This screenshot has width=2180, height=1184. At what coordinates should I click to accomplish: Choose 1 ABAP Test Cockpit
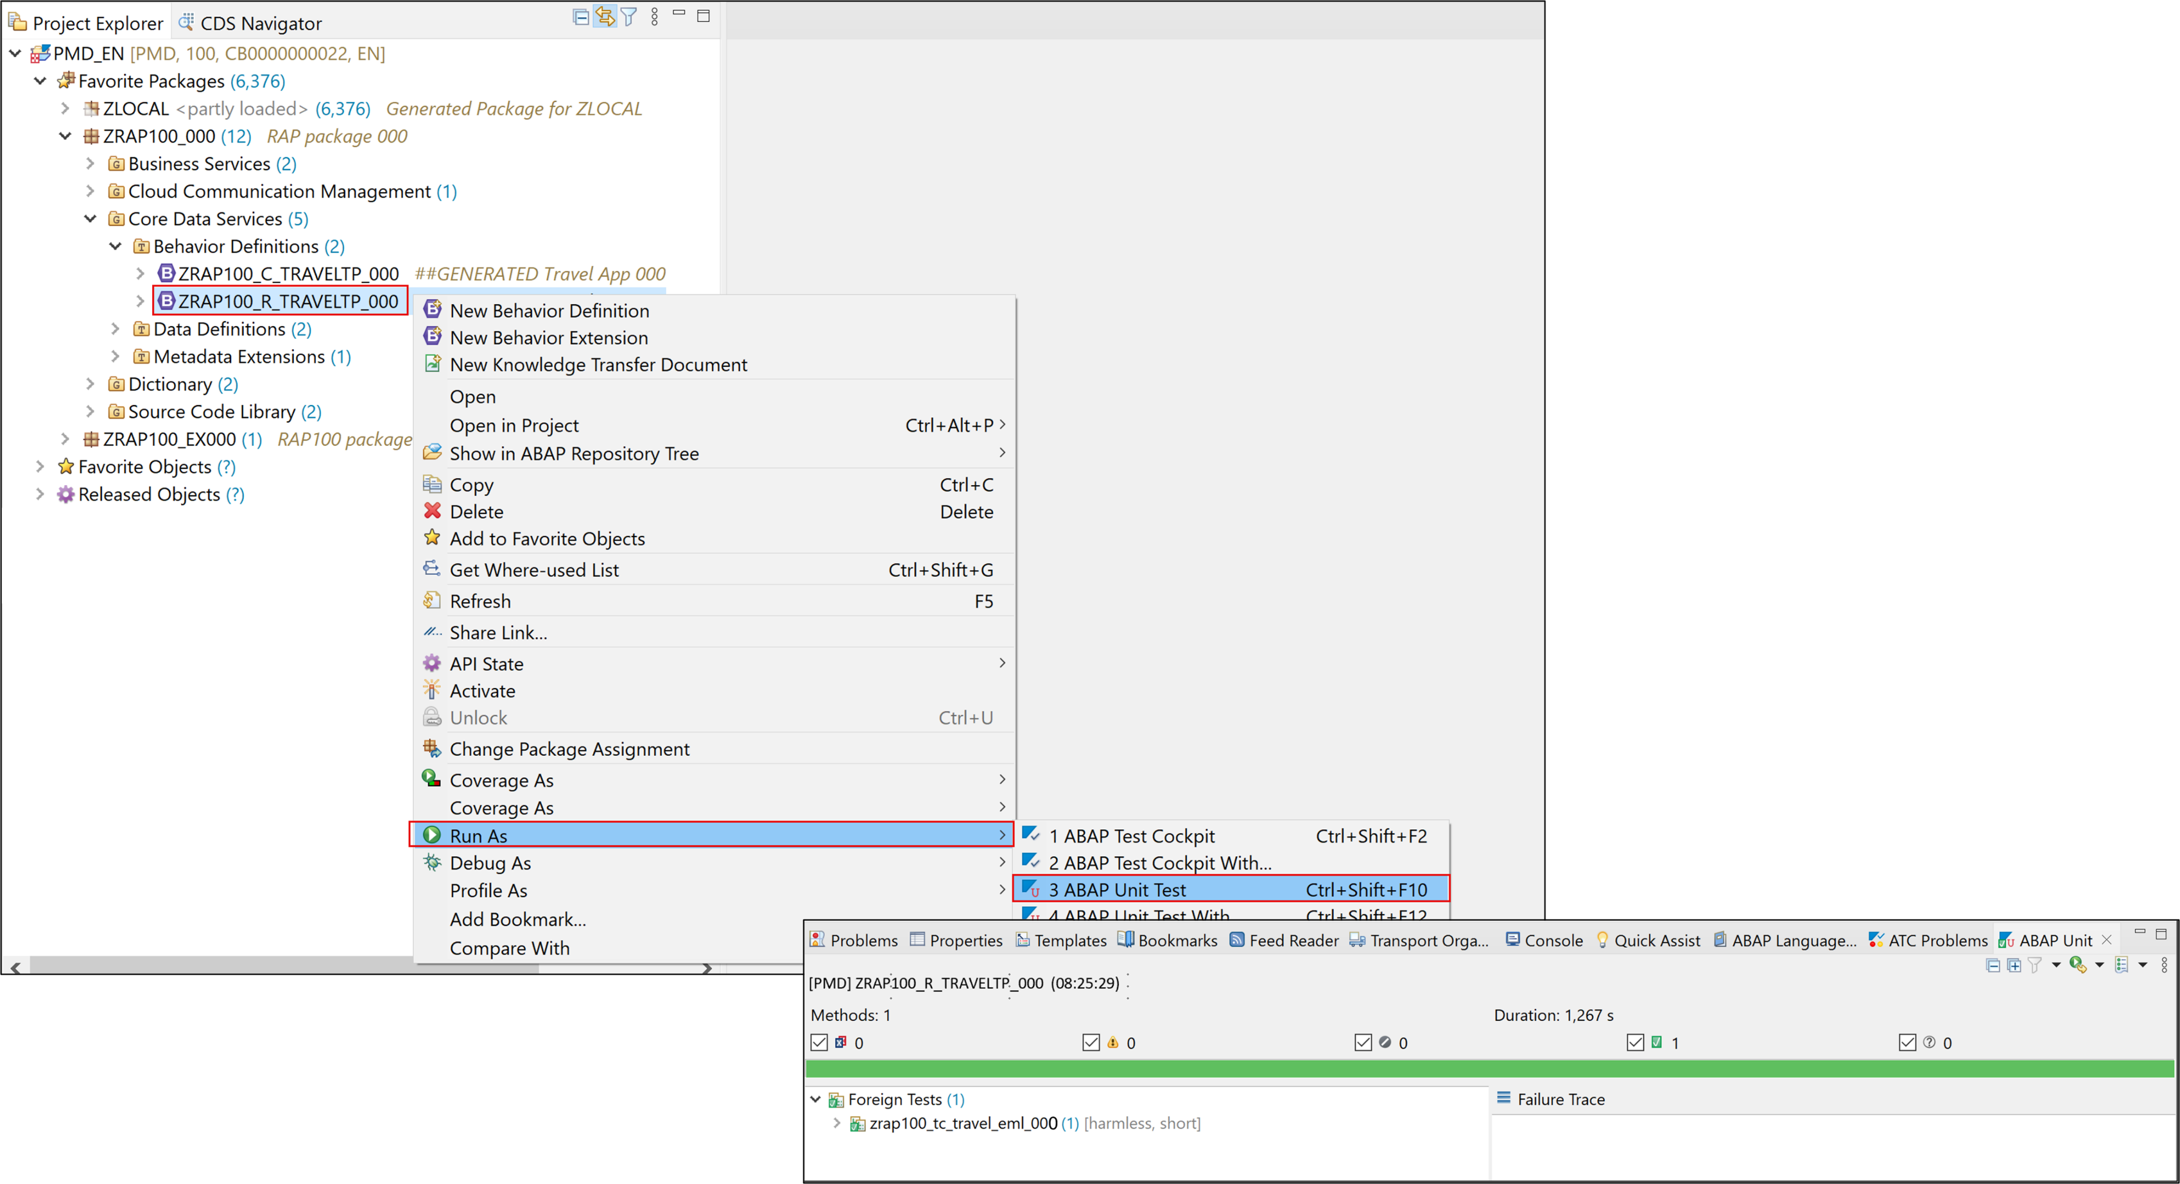pyautogui.click(x=1232, y=836)
